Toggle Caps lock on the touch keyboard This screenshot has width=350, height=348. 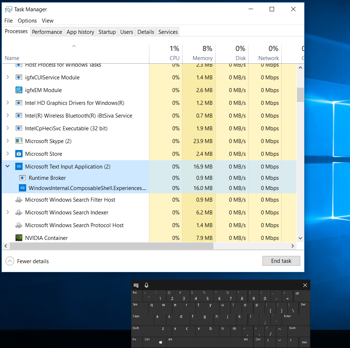(x=143, y=319)
